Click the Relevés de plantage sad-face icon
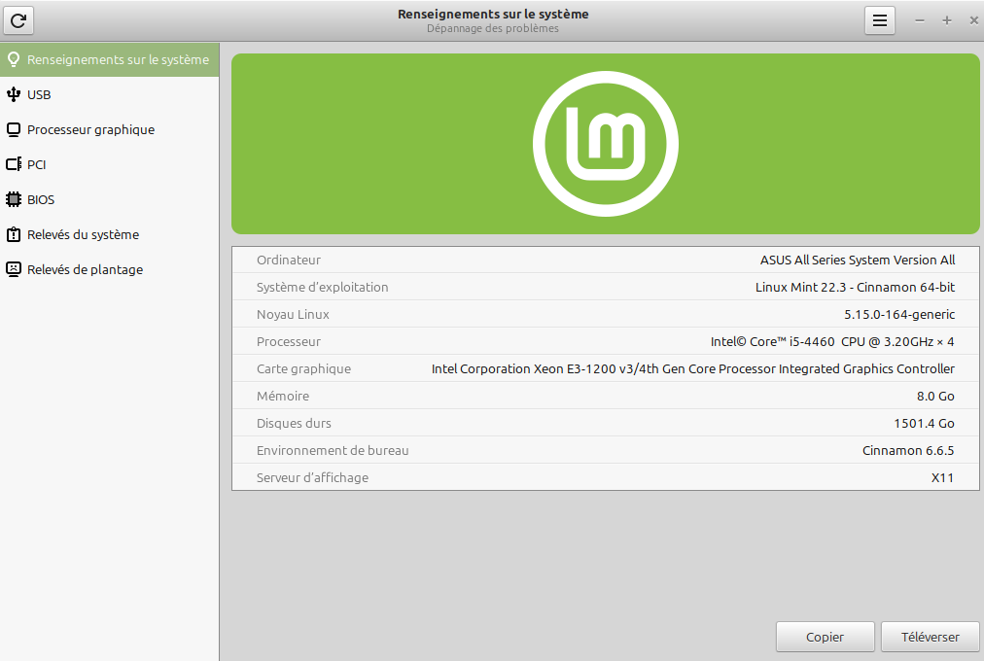This screenshot has height=661, width=984. point(14,269)
